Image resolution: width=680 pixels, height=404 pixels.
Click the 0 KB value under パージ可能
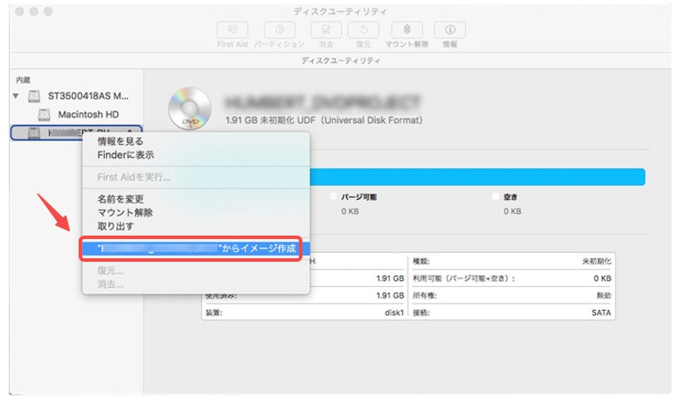pos(350,211)
